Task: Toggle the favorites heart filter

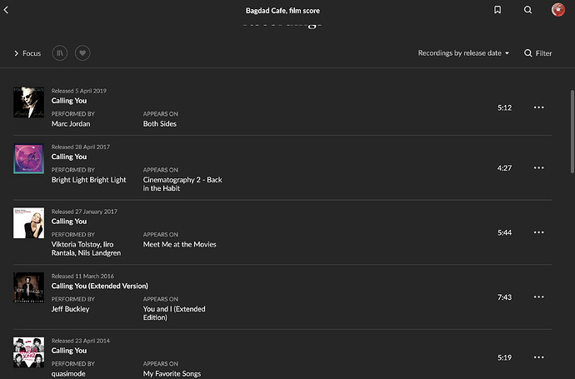Action: [82, 52]
